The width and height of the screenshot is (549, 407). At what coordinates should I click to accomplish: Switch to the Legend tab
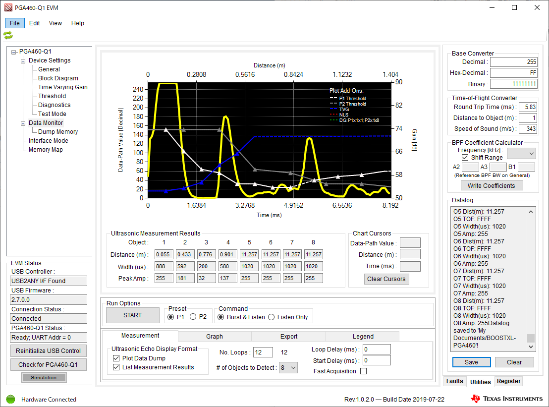pyautogui.click(x=363, y=336)
